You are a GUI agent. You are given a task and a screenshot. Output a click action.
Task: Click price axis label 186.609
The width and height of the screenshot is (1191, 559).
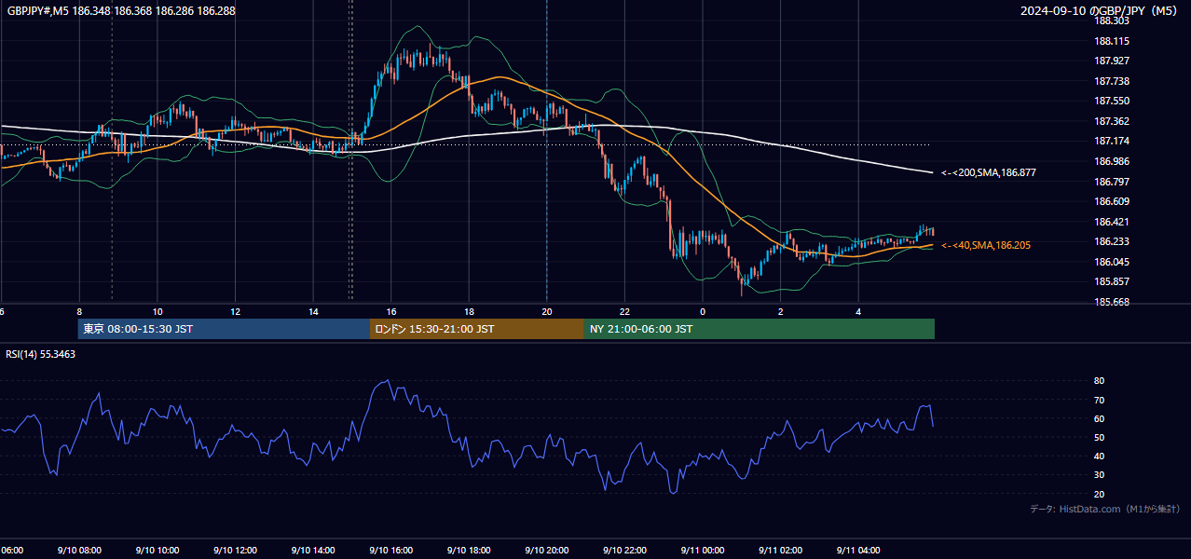(1111, 201)
